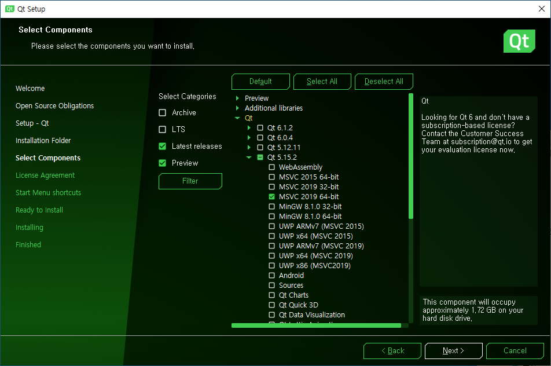
Task: Click the Qt logo in the header
Action: click(519, 41)
